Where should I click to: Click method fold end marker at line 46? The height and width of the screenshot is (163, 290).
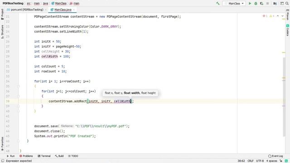click(x=19, y=141)
